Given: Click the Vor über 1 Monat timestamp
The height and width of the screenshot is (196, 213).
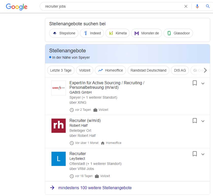Looking at the screenshot, I should [87, 143].
